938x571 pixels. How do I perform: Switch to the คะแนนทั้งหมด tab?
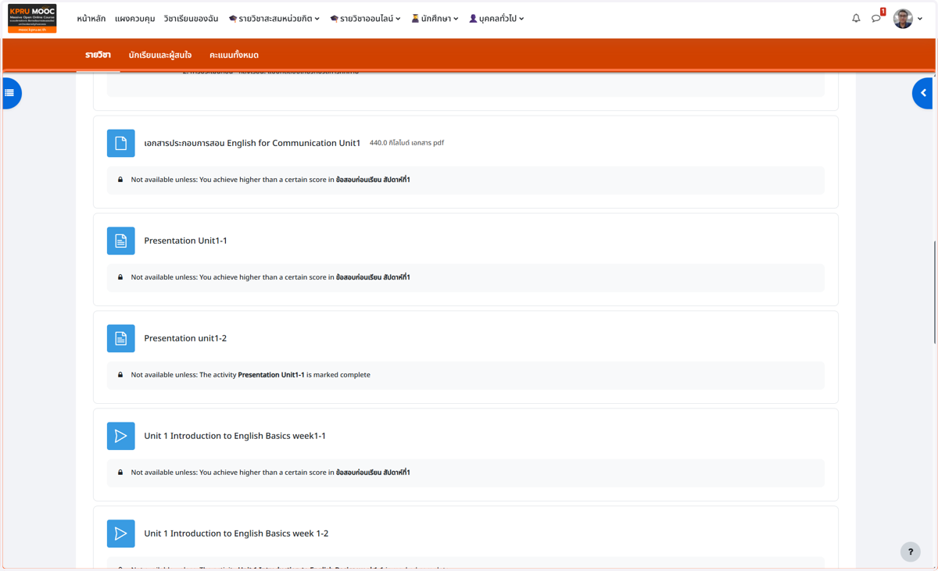pos(234,55)
